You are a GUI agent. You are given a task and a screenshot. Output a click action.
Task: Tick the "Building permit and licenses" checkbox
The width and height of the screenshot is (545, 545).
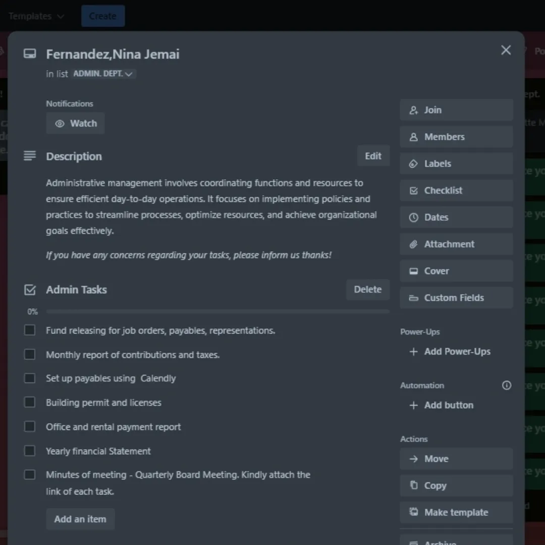(x=30, y=402)
